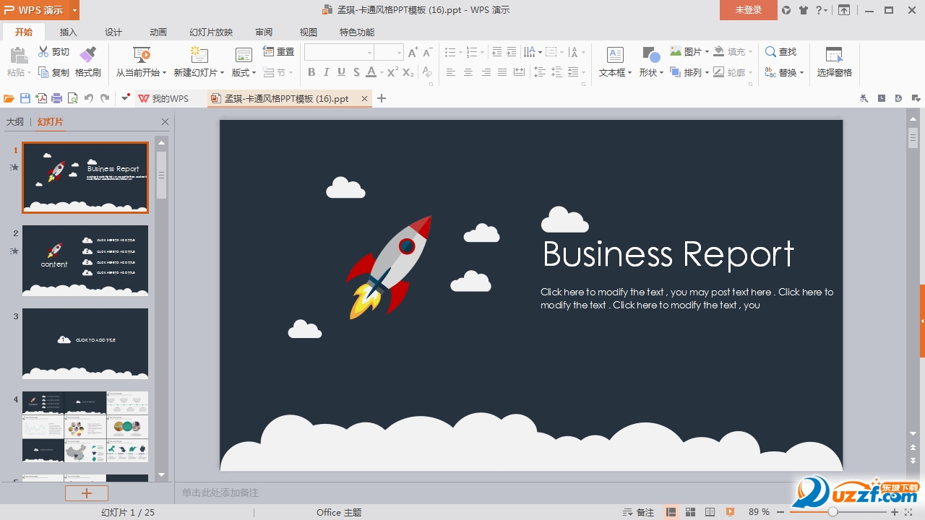This screenshot has height=520, width=925.
Task: Click the notes placeholder 单击此处添加备注
Action: (x=220, y=493)
